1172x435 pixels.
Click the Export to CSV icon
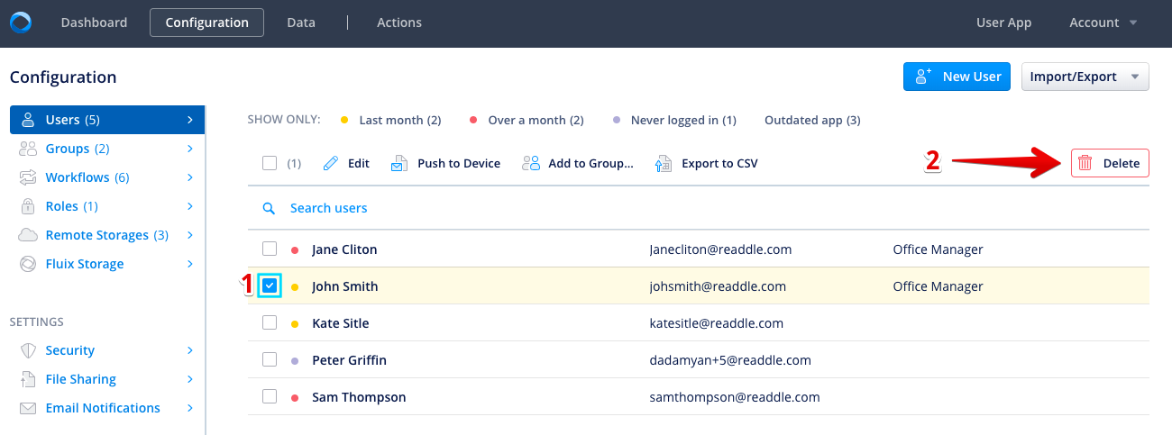click(x=664, y=164)
